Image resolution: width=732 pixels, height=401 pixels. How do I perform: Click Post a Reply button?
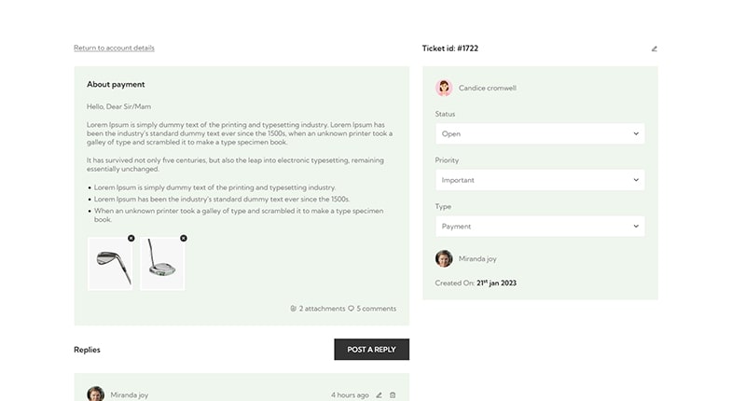click(372, 349)
